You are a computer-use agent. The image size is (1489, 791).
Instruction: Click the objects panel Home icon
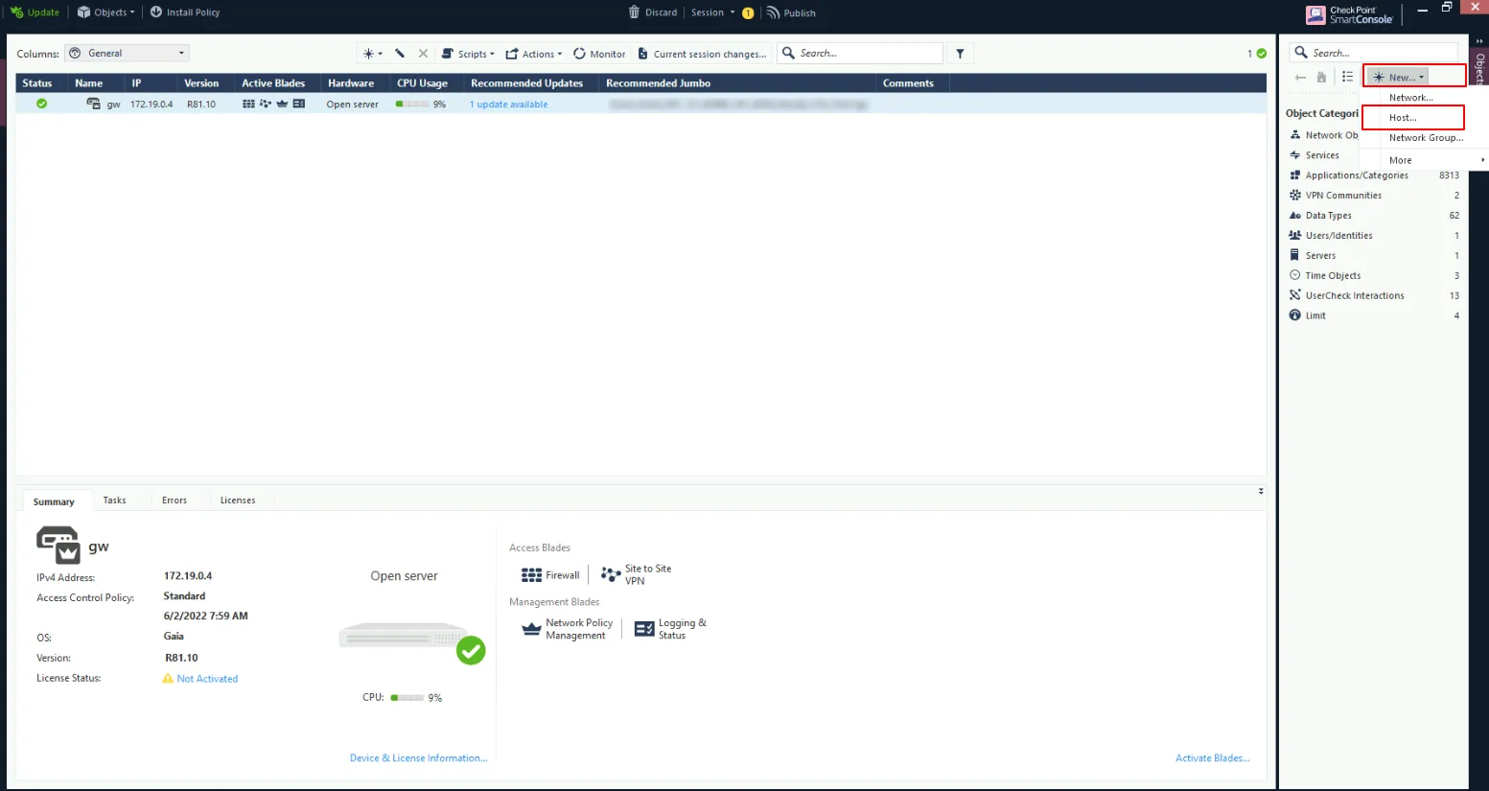tap(1321, 78)
